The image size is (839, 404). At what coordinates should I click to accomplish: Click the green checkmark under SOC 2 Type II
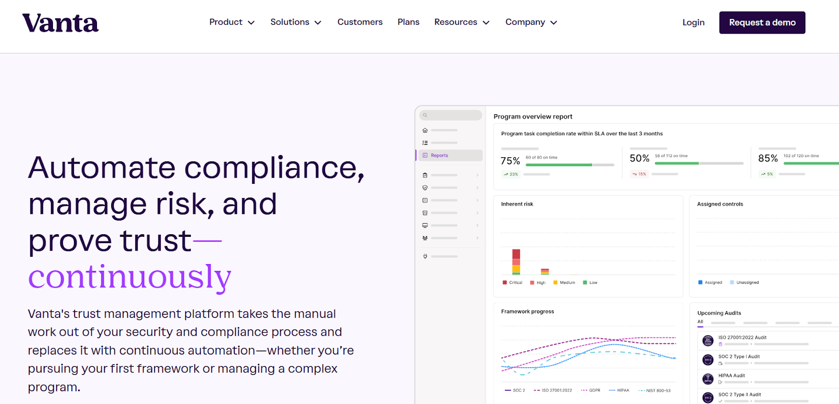click(720, 401)
